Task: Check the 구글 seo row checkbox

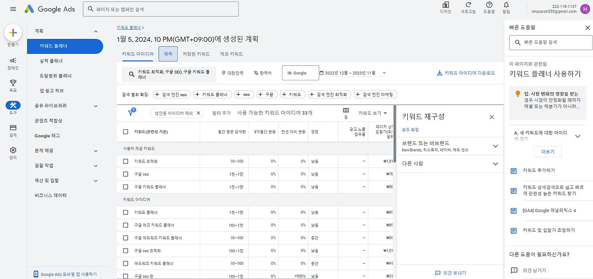Action: [x=126, y=174]
